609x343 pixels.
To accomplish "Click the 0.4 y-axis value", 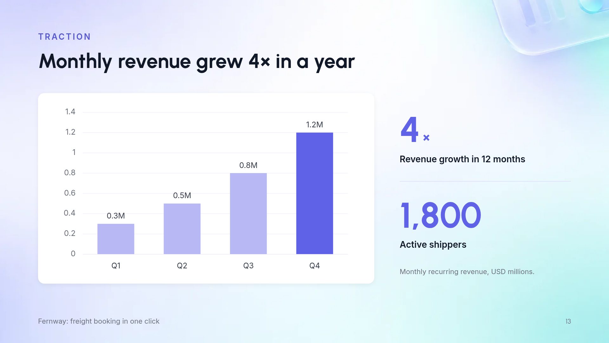I will click(69, 213).
